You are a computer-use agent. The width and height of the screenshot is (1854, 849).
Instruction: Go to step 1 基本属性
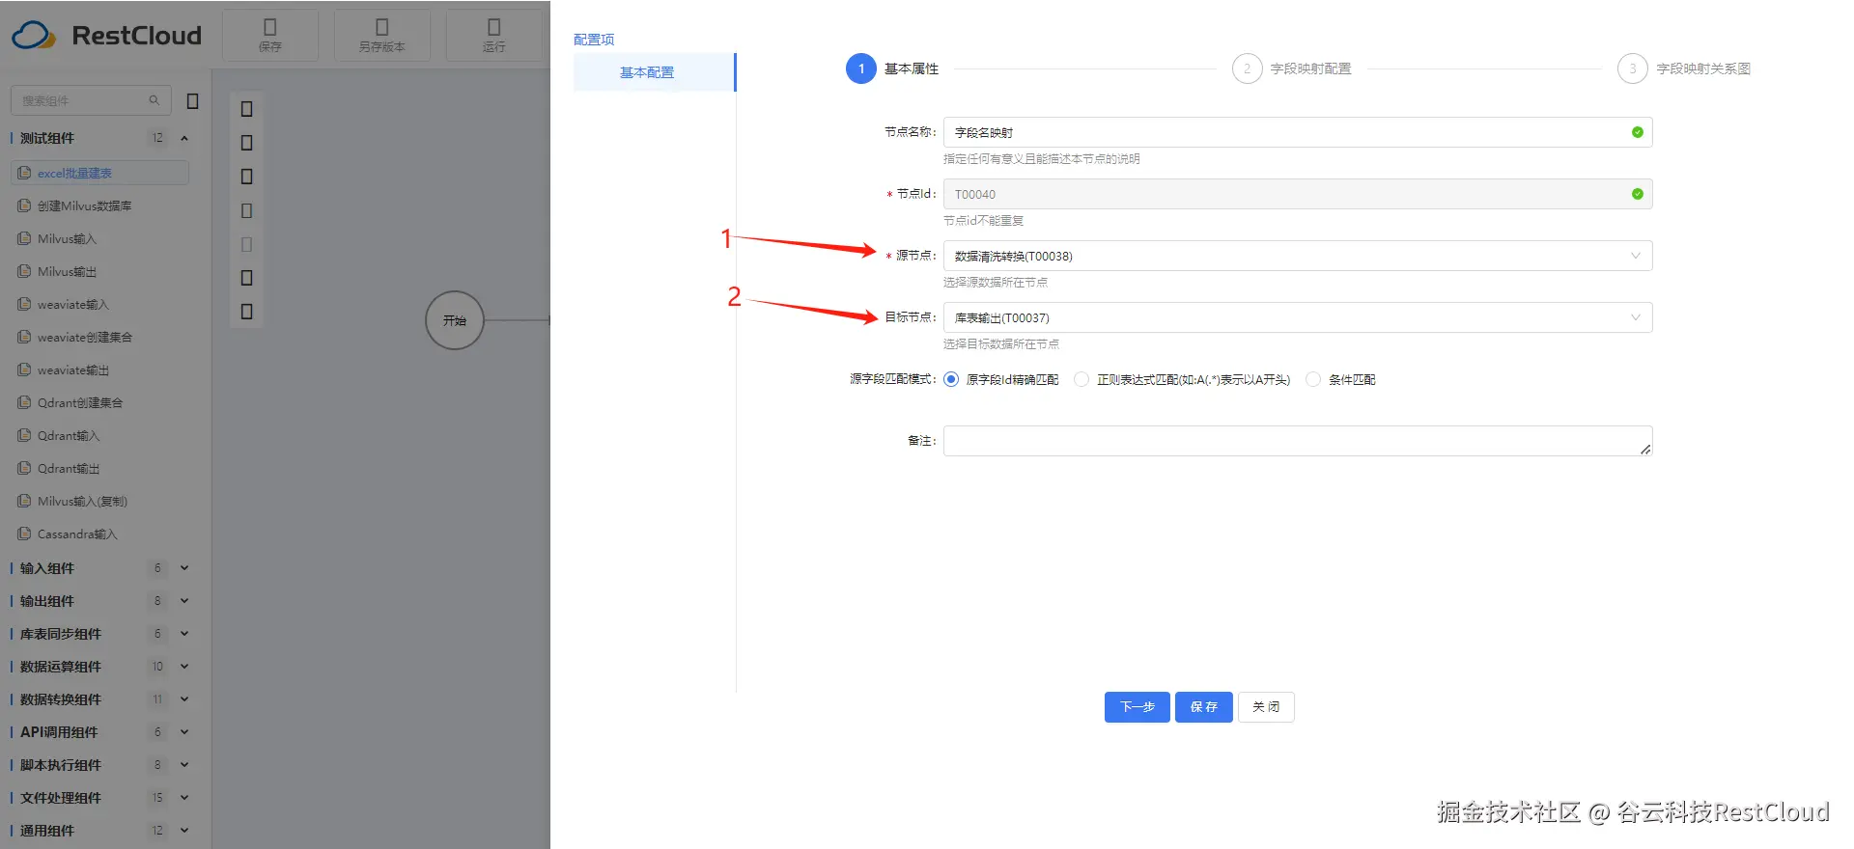pyautogui.click(x=892, y=68)
